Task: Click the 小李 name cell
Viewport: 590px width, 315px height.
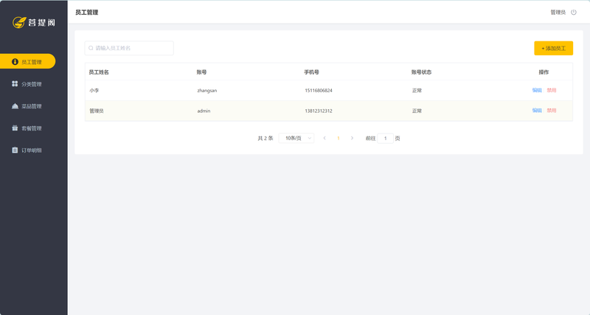Action: (x=94, y=90)
